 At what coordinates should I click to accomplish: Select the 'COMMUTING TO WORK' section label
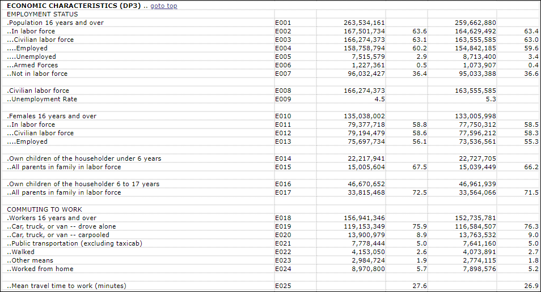pos(44,209)
